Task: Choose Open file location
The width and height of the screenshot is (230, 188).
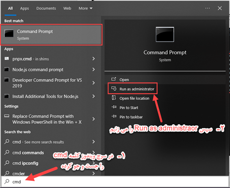Action: (x=134, y=98)
